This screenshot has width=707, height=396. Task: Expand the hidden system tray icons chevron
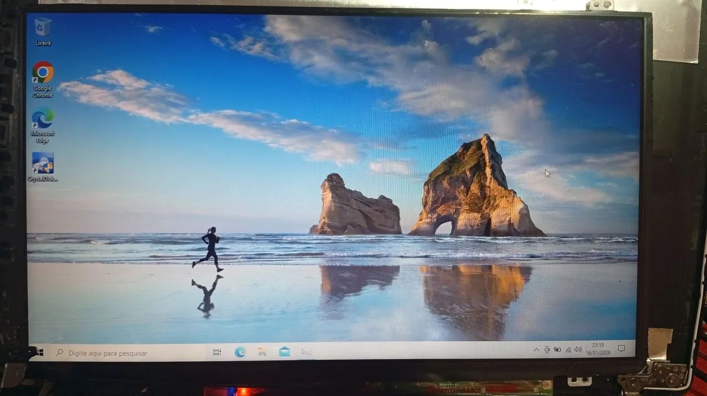(536, 350)
